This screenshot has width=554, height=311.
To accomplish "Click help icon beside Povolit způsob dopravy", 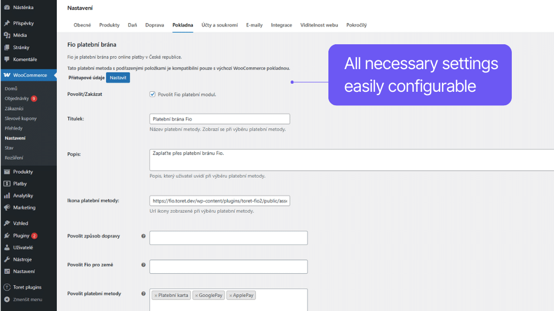I will pyautogui.click(x=143, y=236).
